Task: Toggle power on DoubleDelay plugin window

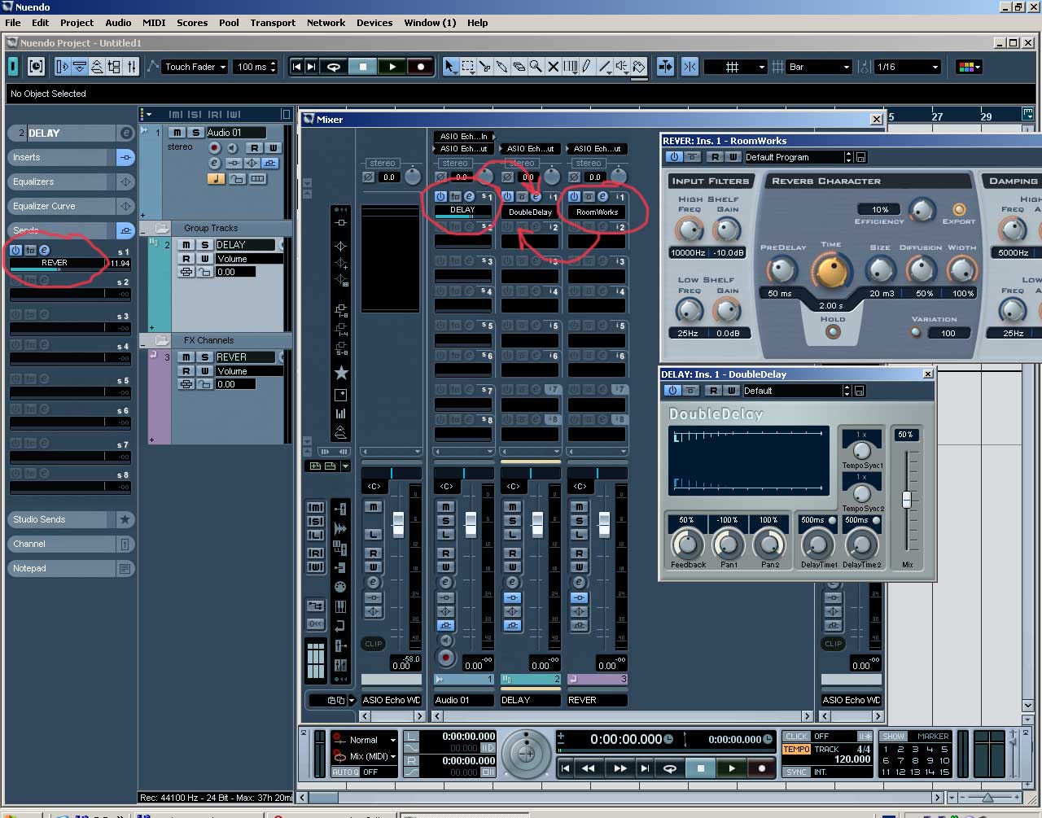Action: 672,391
